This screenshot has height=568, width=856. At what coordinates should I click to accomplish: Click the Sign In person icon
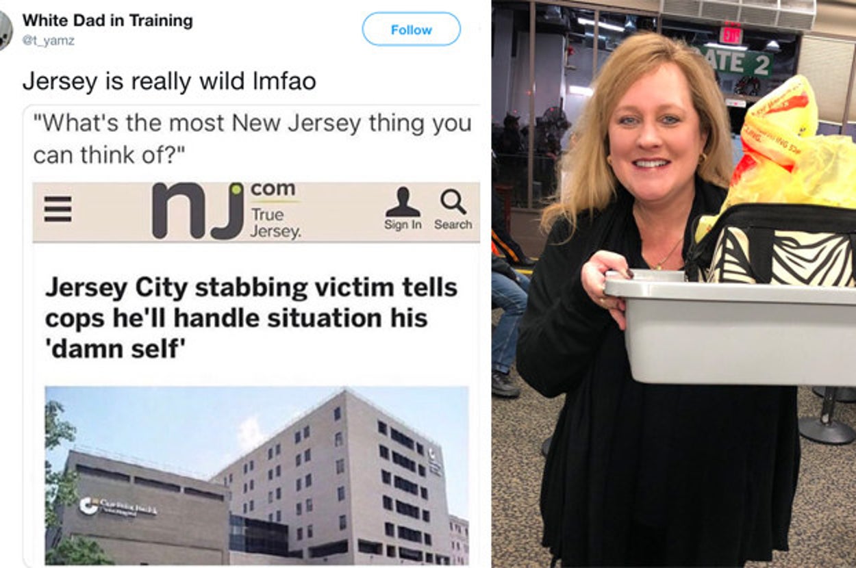(x=403, y=202)
